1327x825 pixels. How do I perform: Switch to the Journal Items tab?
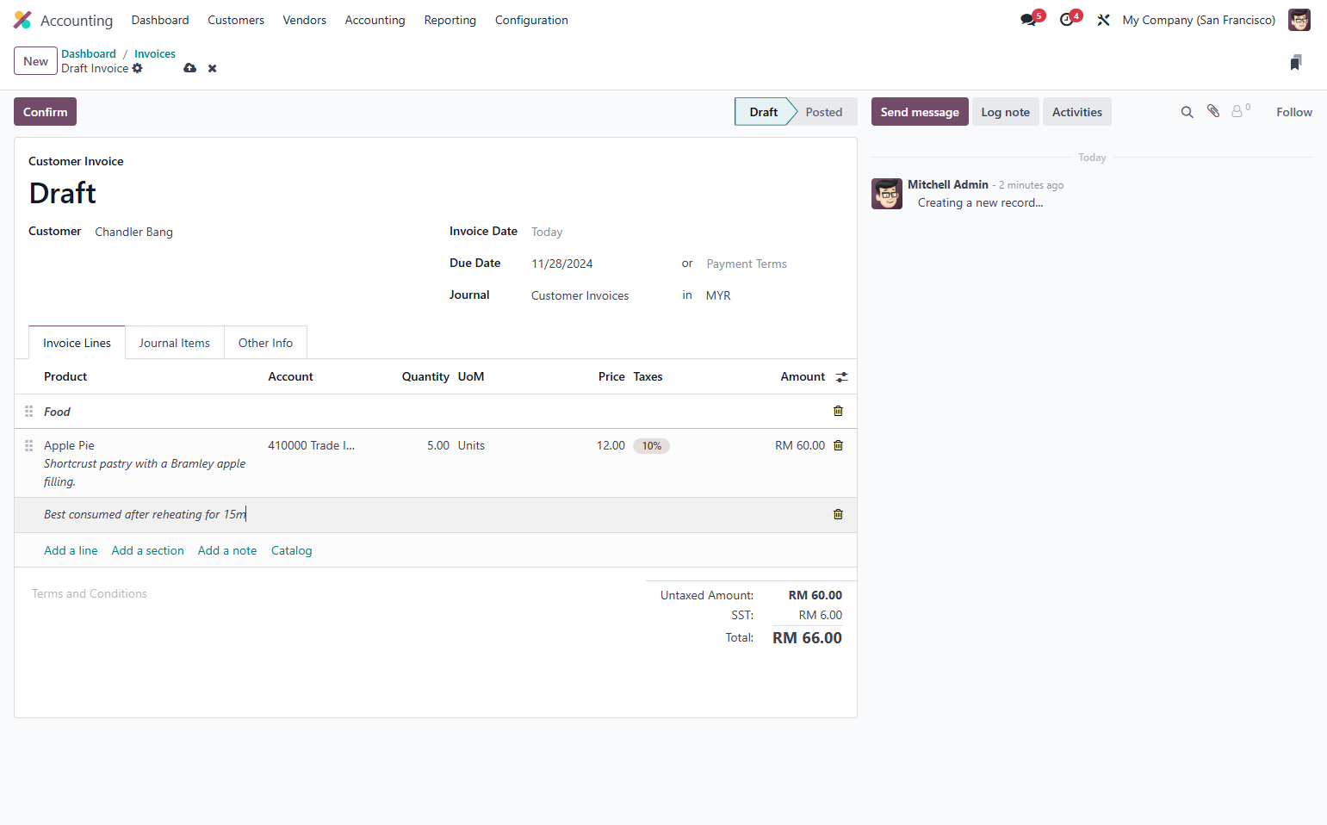click(175, 343)
